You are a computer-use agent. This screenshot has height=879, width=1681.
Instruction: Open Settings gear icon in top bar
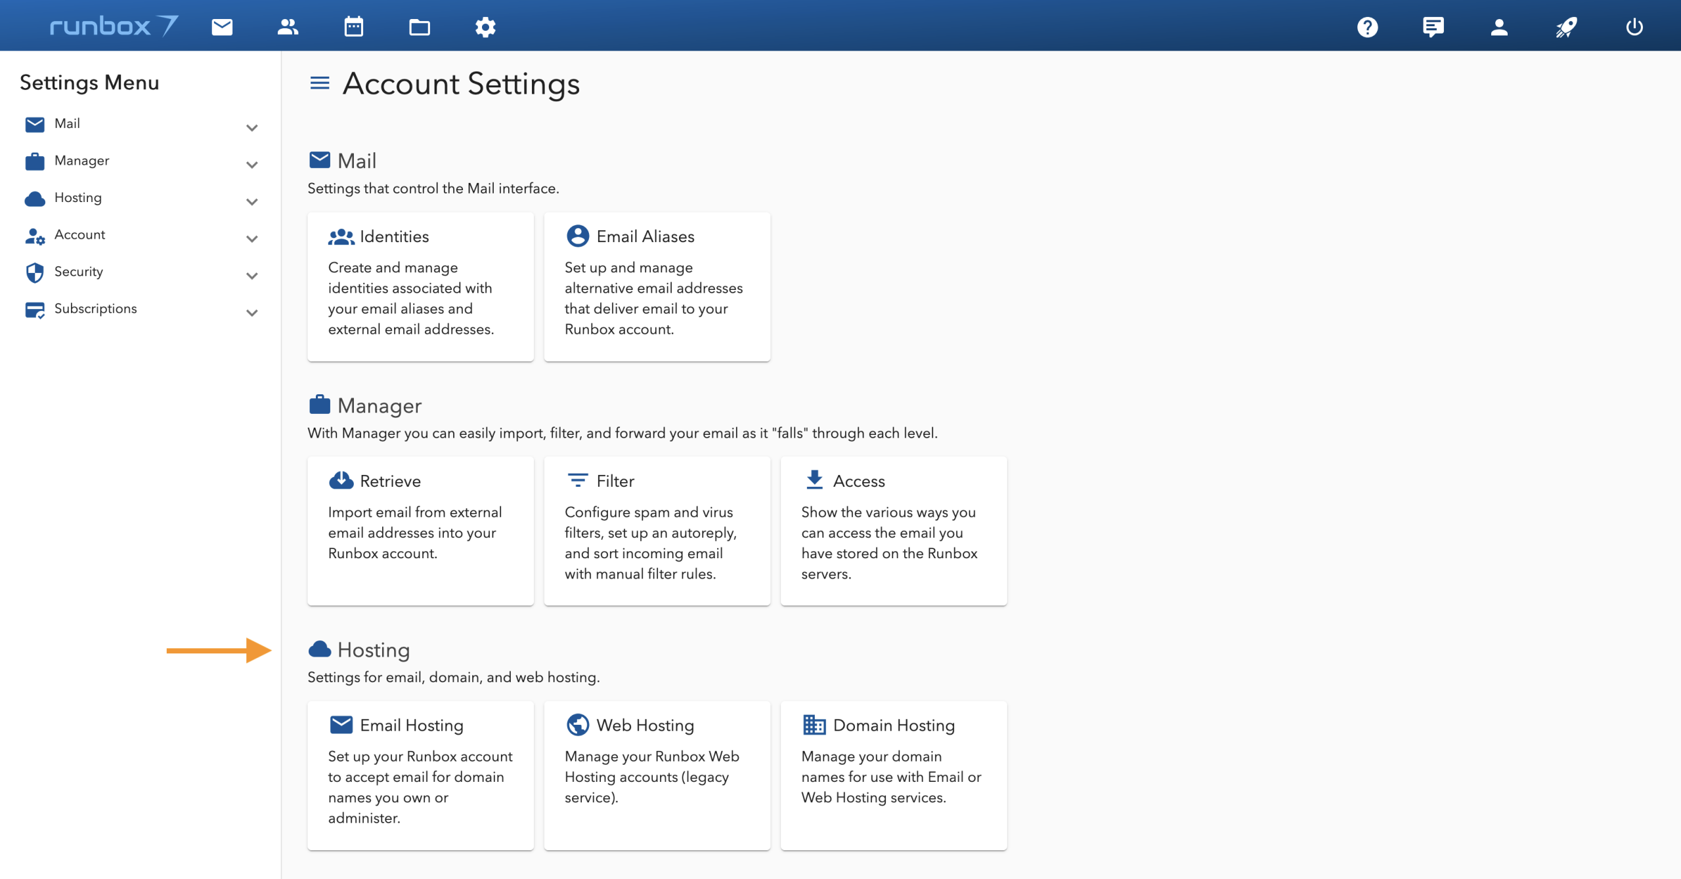point(485,27)
